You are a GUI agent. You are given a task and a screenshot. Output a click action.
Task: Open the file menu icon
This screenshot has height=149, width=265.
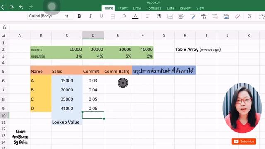coord(12,7)
